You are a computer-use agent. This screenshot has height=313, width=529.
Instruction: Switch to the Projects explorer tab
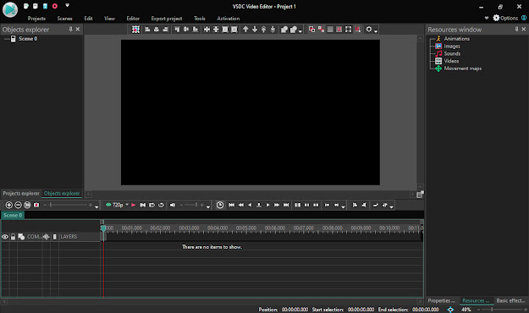pyautogui.click(x=21, y=193)
